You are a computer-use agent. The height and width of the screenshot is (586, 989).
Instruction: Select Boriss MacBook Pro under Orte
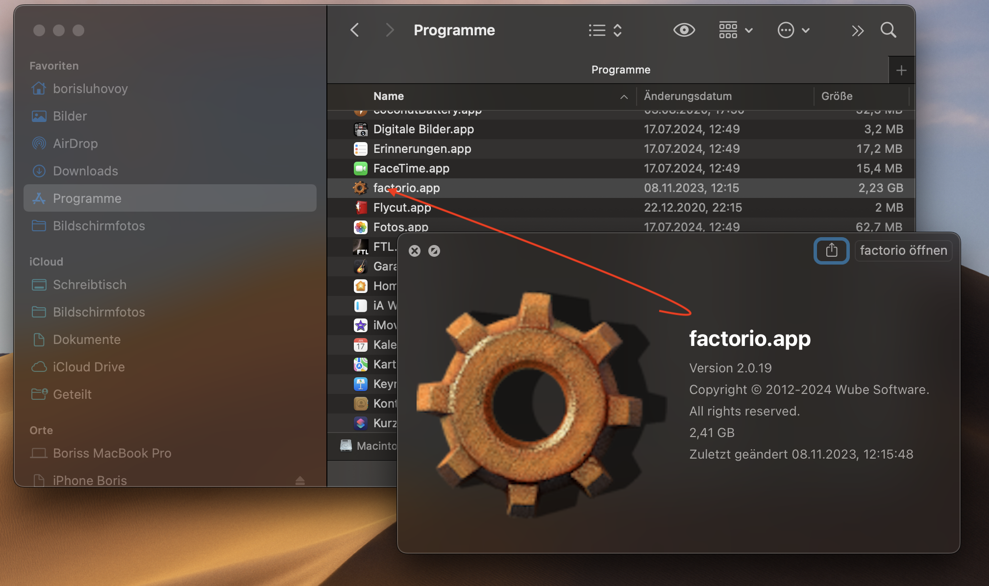tap(170, 453)
